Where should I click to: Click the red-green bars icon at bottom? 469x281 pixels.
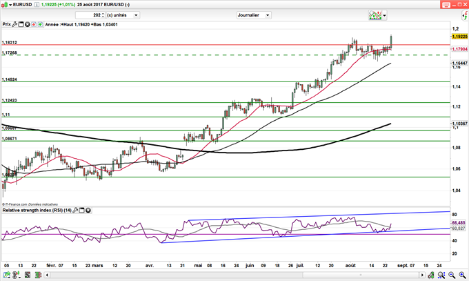click(x=38, y=275)
